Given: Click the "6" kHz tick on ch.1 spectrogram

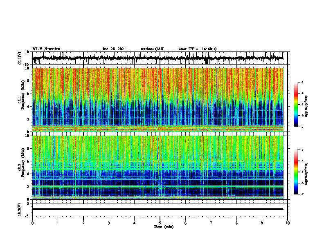Looking at the screenshot, I should pos(29,94).
